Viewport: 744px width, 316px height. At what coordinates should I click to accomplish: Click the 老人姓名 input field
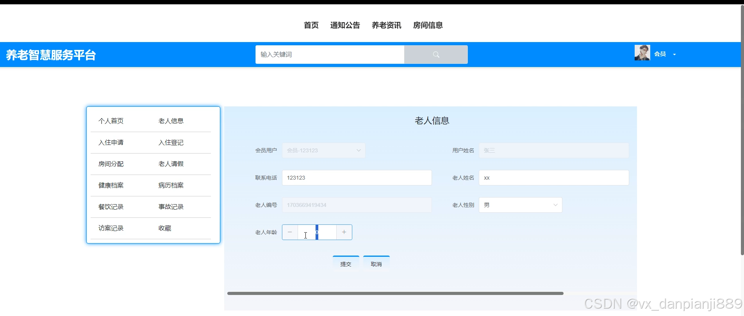tap(554, 178)
